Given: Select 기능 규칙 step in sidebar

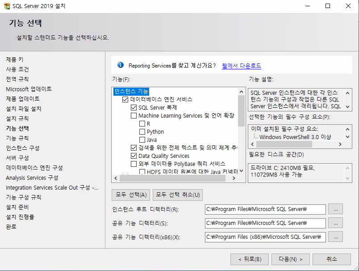Looking at the screenshot, I should point(17,138).
